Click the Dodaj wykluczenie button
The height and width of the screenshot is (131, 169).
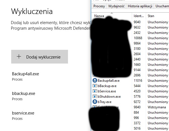[x=39, y=57]
